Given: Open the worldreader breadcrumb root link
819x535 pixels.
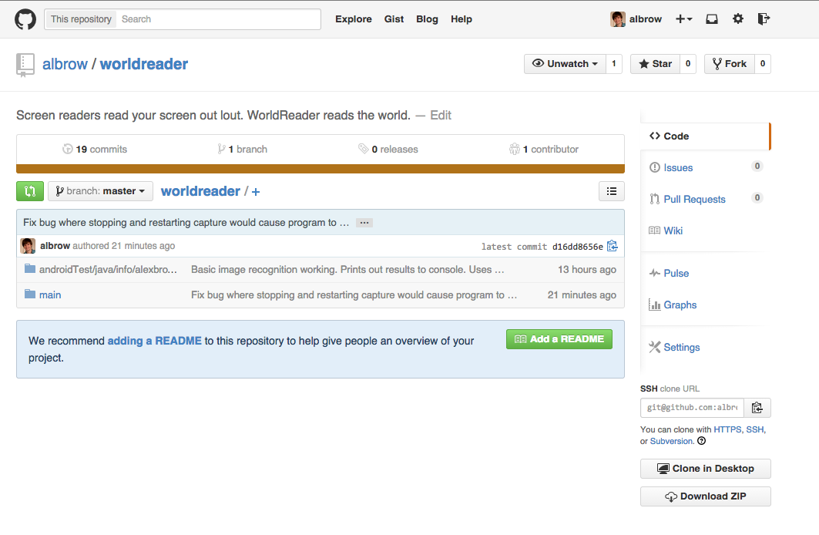Looking at the screenshot, I should pyautogui.click(x=200, y=191).
